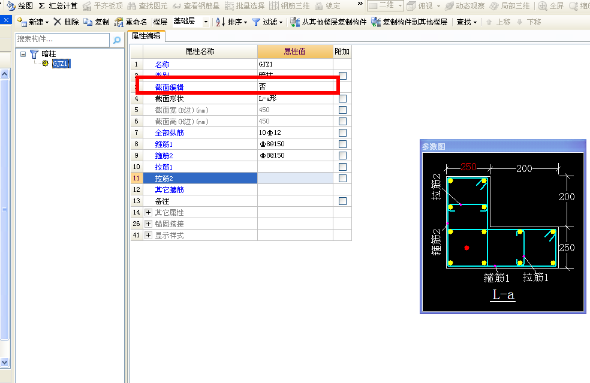This screenshot has width=590, height=383.
Task: Open 查找图元 find element tool
Action: 147,5
